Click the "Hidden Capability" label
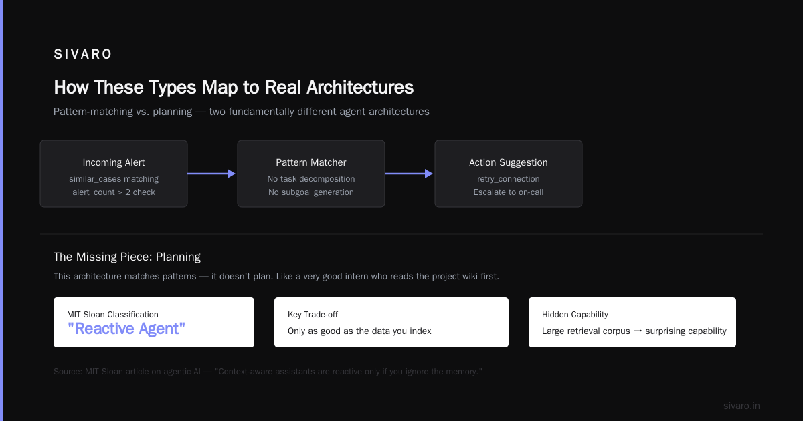 [x=575, y=314]
